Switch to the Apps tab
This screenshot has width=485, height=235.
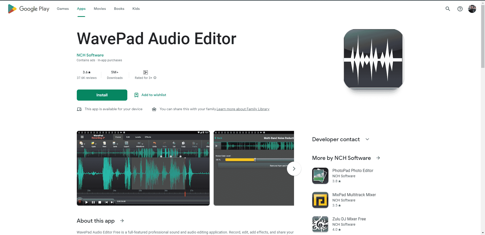(81, 9)
